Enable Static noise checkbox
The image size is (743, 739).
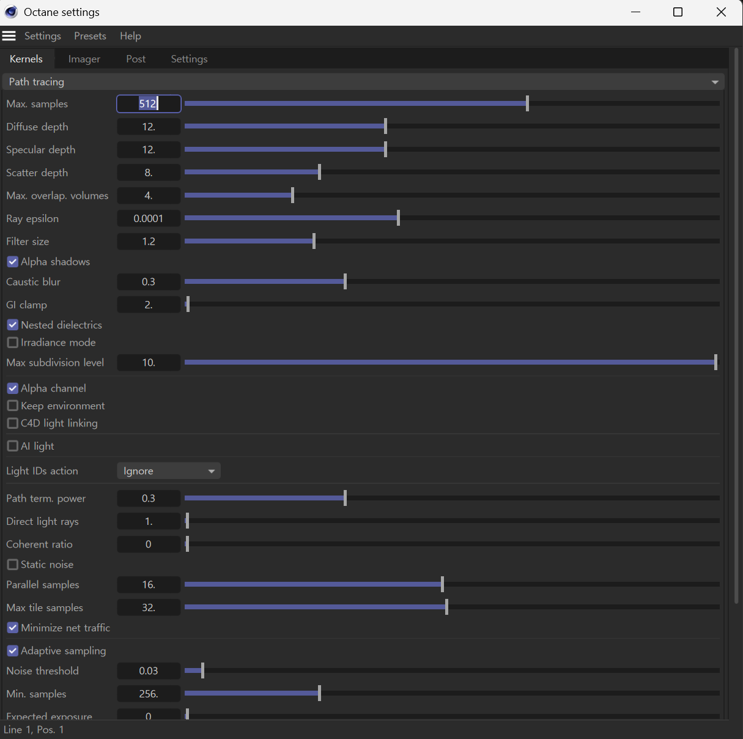(x=13, y=565)
